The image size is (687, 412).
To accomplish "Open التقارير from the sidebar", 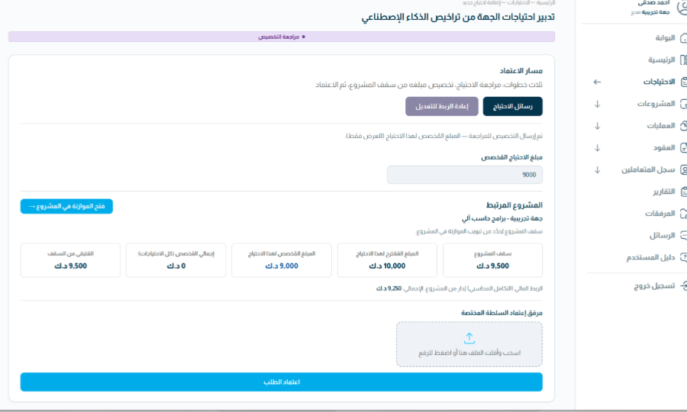I will tap(664, 192).
